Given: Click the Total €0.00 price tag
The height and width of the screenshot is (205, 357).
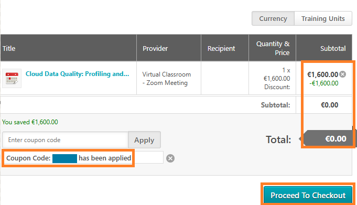Looking at the screenshot, I should [328, 138].
